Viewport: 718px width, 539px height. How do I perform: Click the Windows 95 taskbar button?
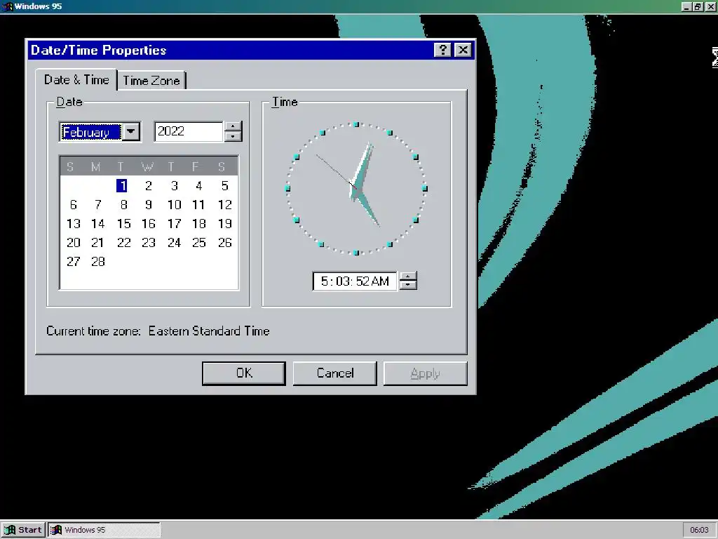pyautogui.click(x=104, y=530)
